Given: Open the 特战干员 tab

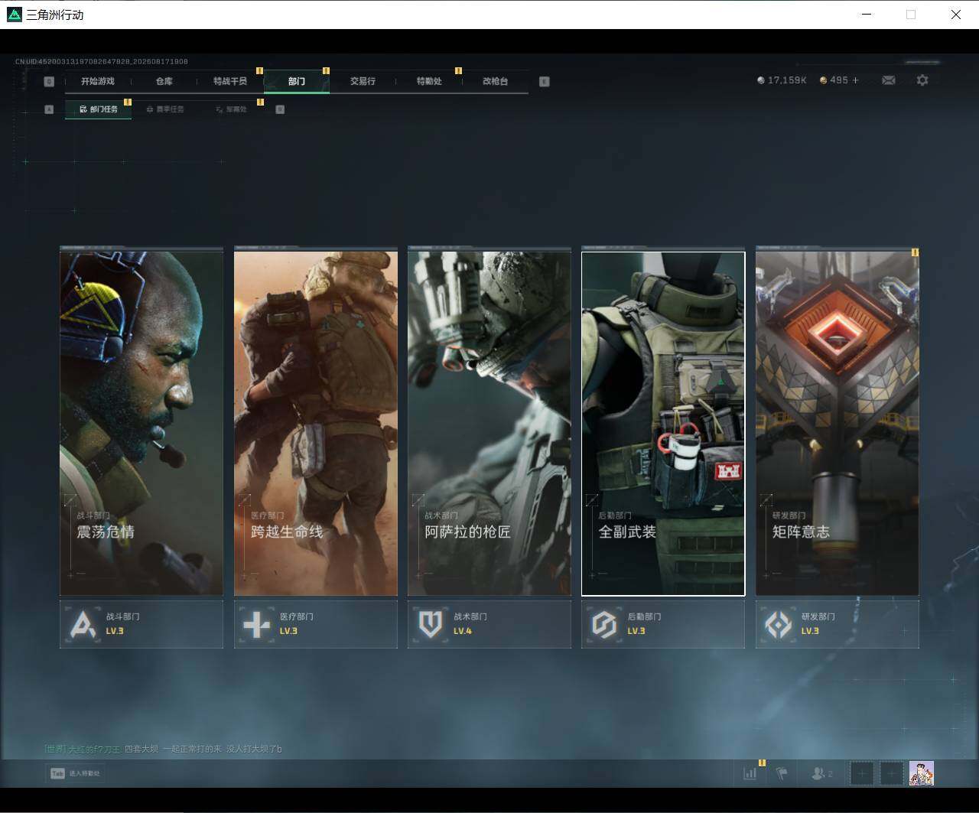Looking at the screenshot, I should click(229, 81).
